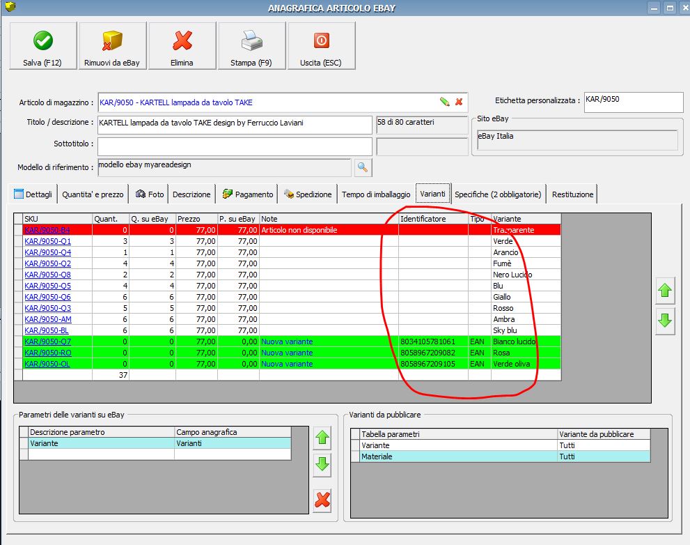Screen dimensions: 690x545
Task: Click Rimuovi da eBay button
Action: click(x=112, y=46)
